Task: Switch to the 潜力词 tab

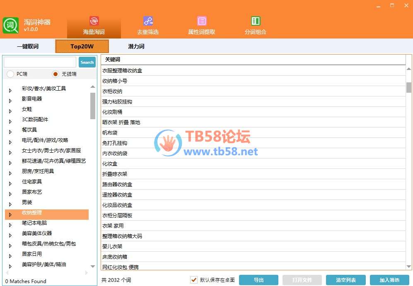Action: pyautogui.click(x=136, y=46)
